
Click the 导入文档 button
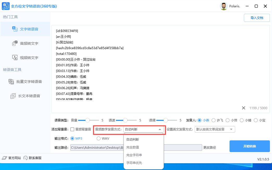tap(257, 18)
